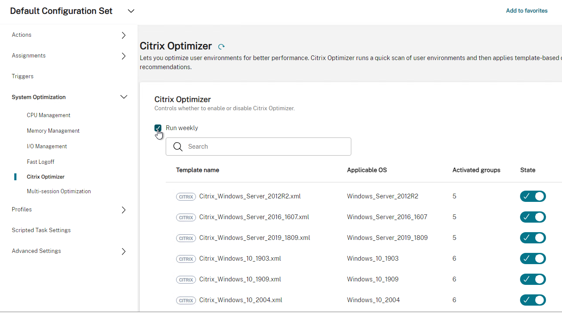
Task: Select I/O Management in the sidebar
Action: [47, 147]
